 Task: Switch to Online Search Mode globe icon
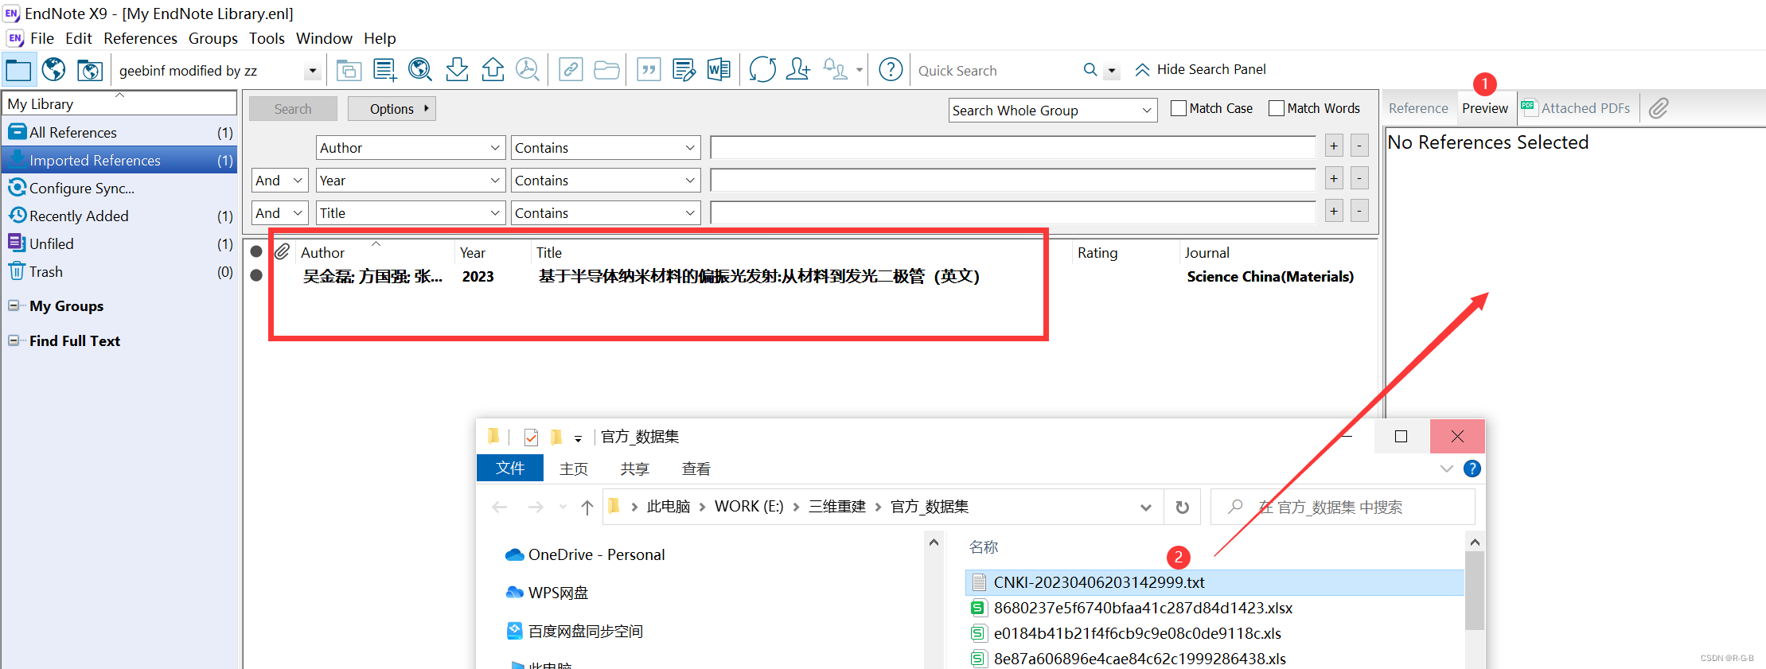54,70
